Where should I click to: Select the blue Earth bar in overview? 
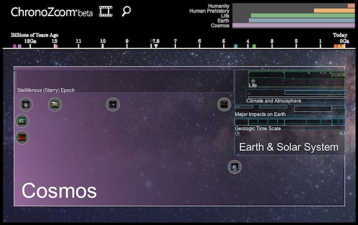(301, 20)
